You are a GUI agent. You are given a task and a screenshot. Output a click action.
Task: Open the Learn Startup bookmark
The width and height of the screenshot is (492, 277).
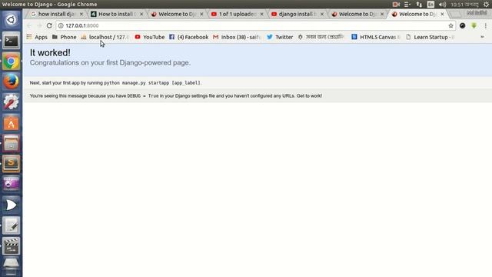click(x=430, y=37)
